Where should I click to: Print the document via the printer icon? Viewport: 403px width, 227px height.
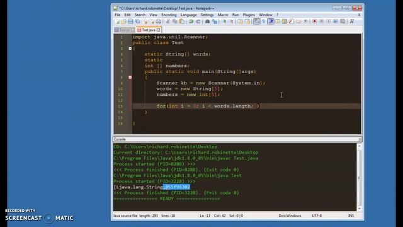point(158,21)
